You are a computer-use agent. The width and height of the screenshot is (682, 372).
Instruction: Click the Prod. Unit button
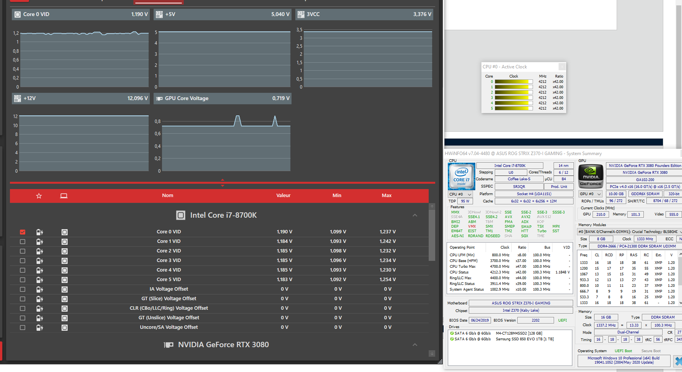pos(559,187)
